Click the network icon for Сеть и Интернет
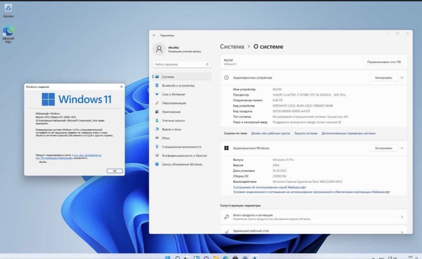The image size is (422, 259). pyautogui.click(x=157, y=94)
